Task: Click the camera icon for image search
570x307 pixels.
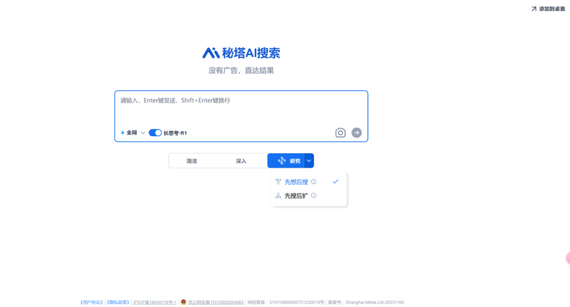Action: [340, 132]
